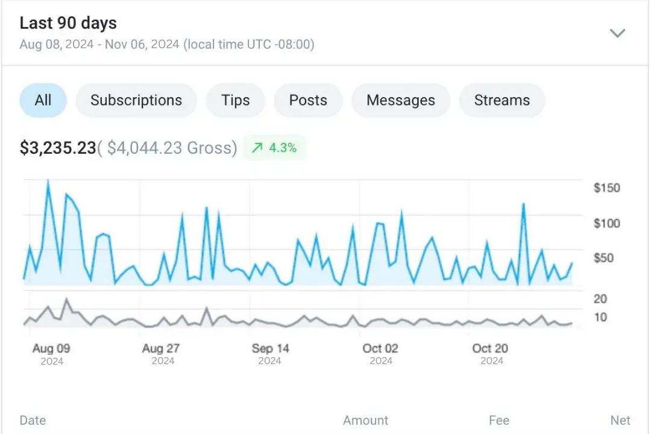
Task: Click the green up-arrow growth icon
Action: pos(257,148)
